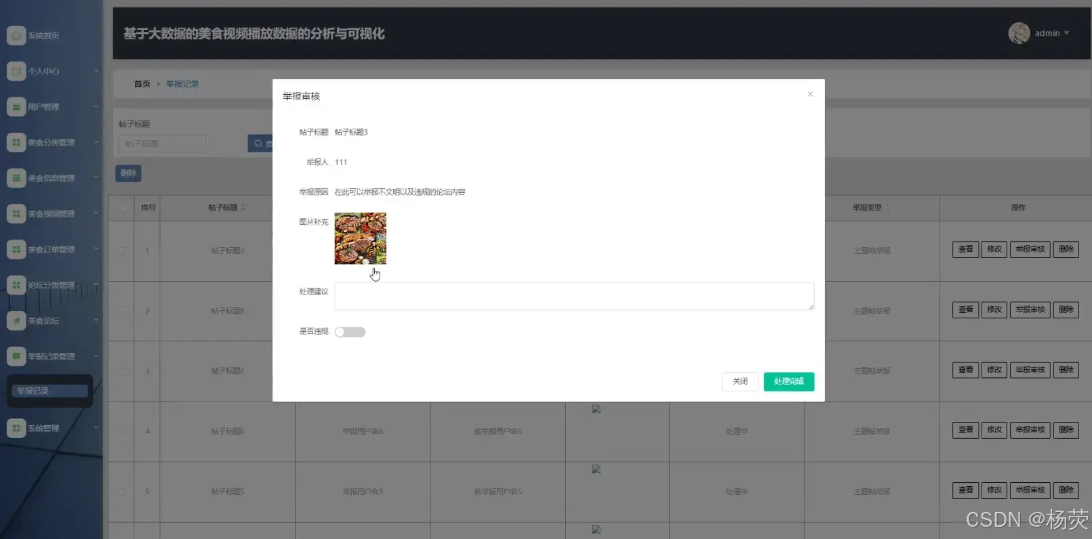Check the row 1 checkbox

click(x=122, y=251)
